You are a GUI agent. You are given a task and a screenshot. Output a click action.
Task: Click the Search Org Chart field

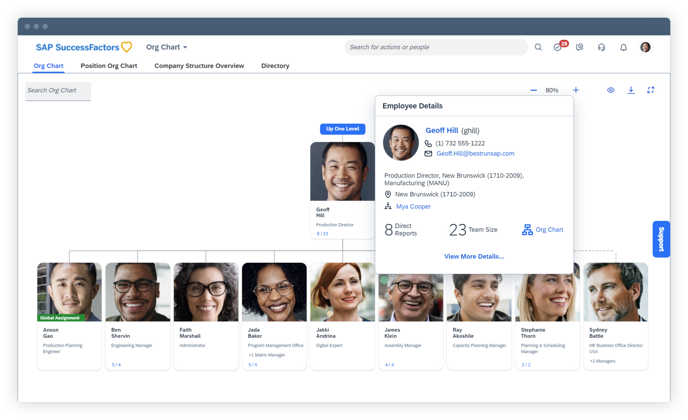(x=58, y=90)
